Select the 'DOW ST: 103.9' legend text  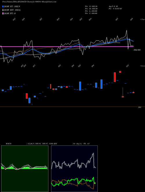[12, 6]
